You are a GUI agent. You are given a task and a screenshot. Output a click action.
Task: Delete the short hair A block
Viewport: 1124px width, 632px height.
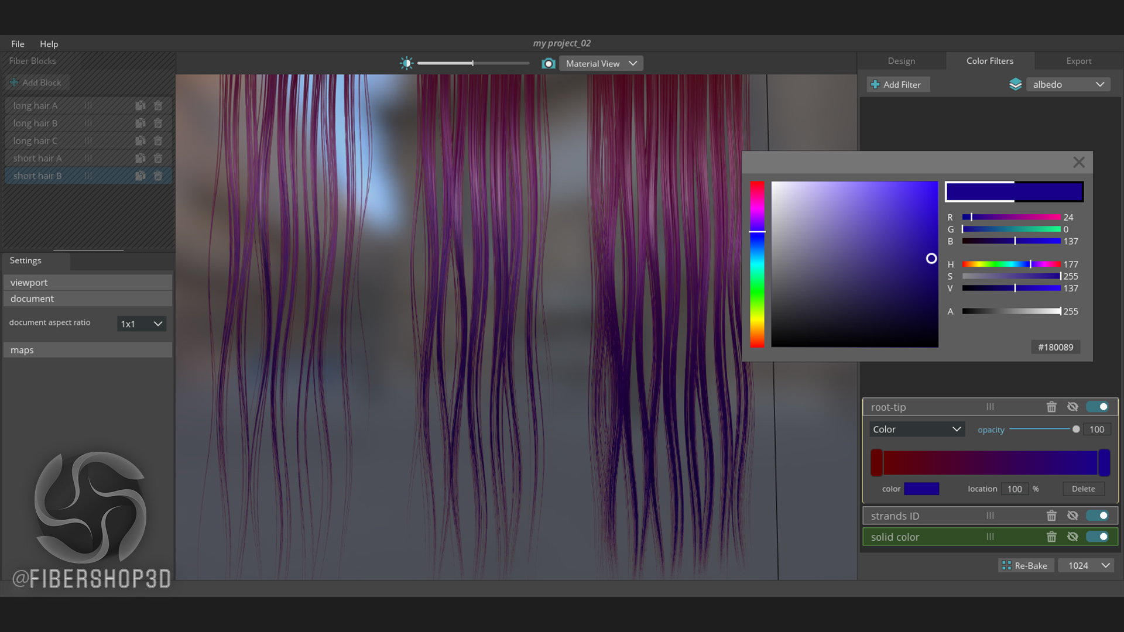(x=158, y=159)
